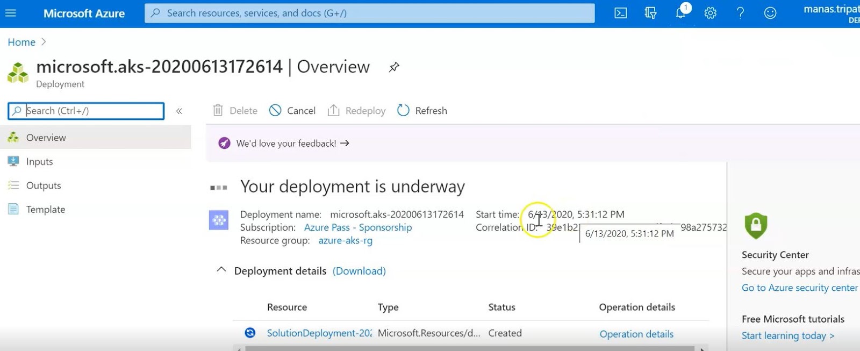Screen dimensions: 860x351
Task: Click the Security Center shield icon
Action: (x=756, y=226)
